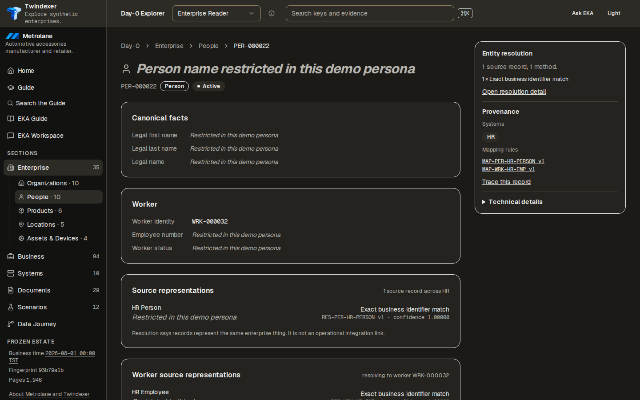Click Trace this record link
Image resolution: width=640 pixels, height=400 pixels.
(506, 182)
